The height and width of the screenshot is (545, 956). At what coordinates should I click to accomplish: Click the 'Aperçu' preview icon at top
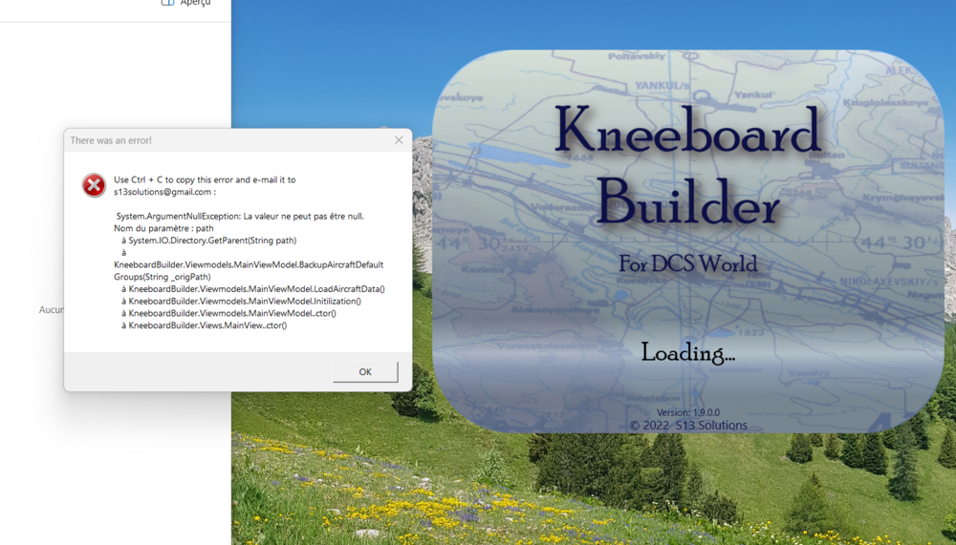coord(167,3)
